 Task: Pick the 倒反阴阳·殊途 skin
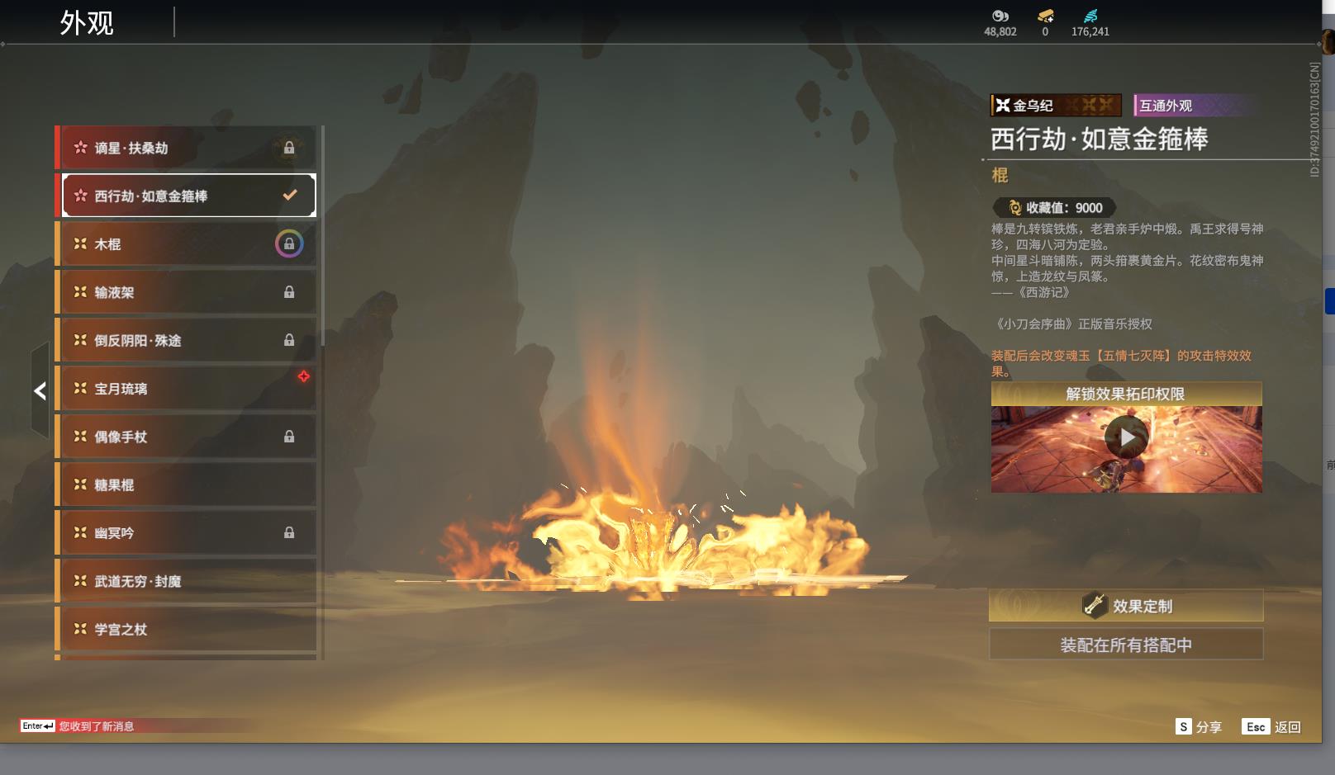(x=186, y=340)
